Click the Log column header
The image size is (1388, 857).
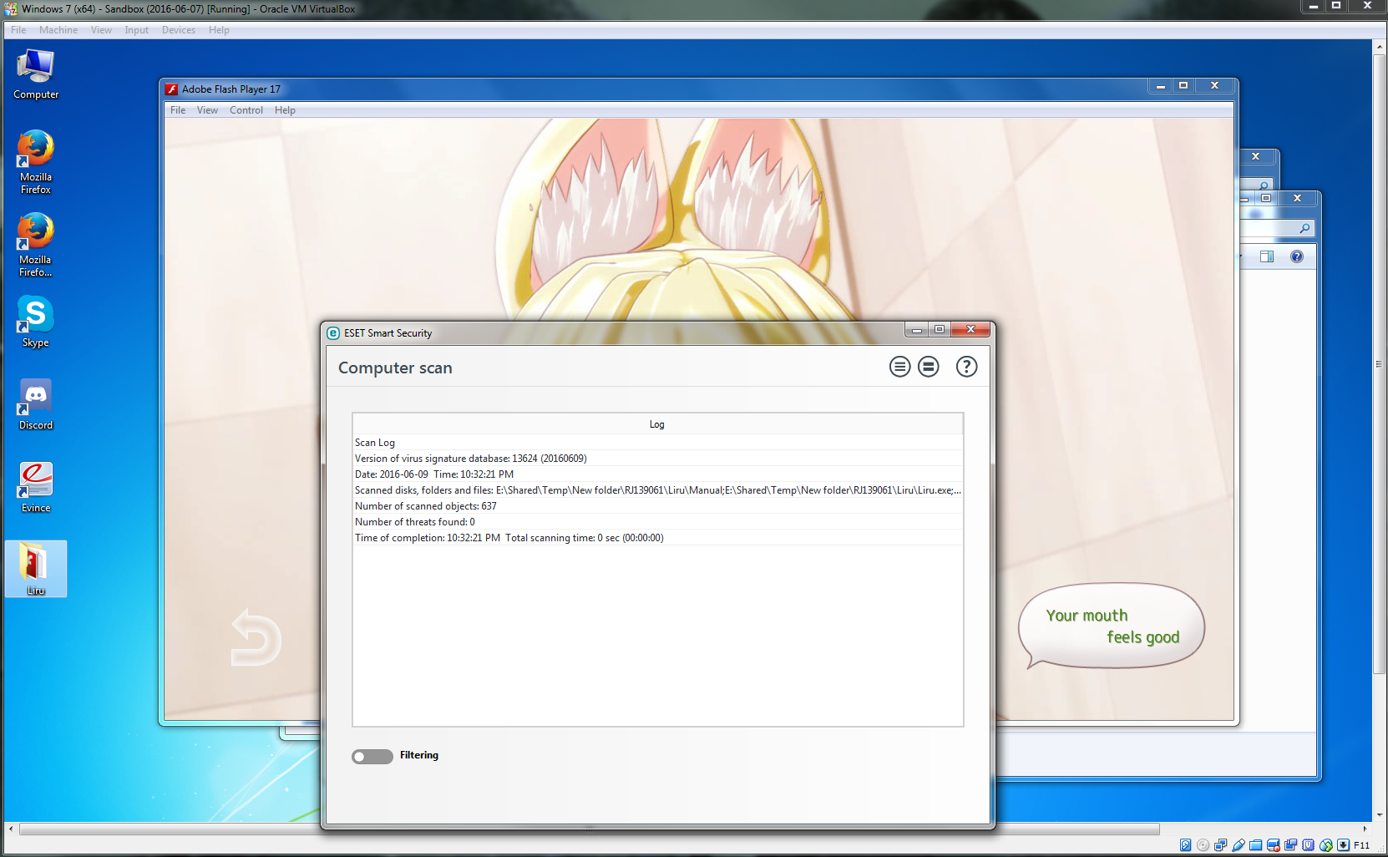click(657, 424)
